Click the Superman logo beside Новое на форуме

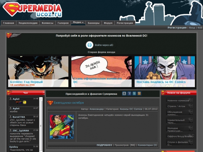[164, 93]
